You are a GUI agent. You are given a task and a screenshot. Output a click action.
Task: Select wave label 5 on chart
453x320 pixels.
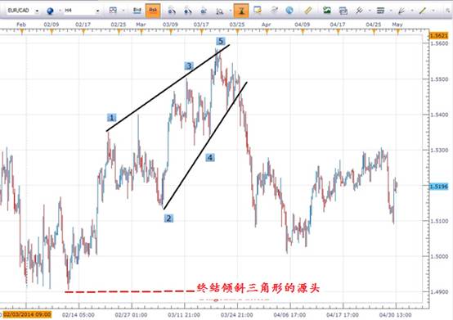coord(221,41)
